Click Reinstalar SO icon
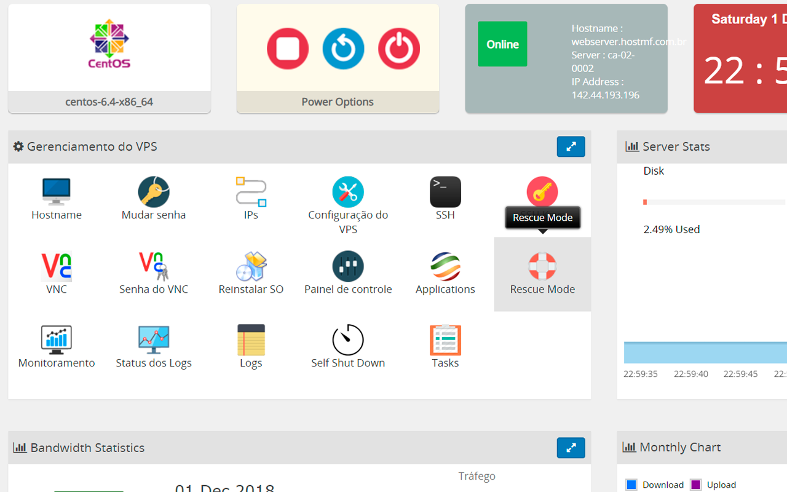 [251, 266]
